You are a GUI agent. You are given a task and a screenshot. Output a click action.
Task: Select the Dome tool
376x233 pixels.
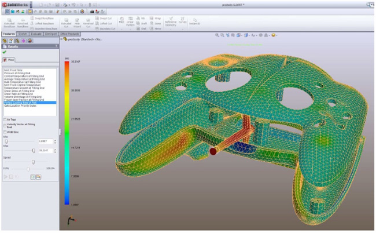pos(155,24)
